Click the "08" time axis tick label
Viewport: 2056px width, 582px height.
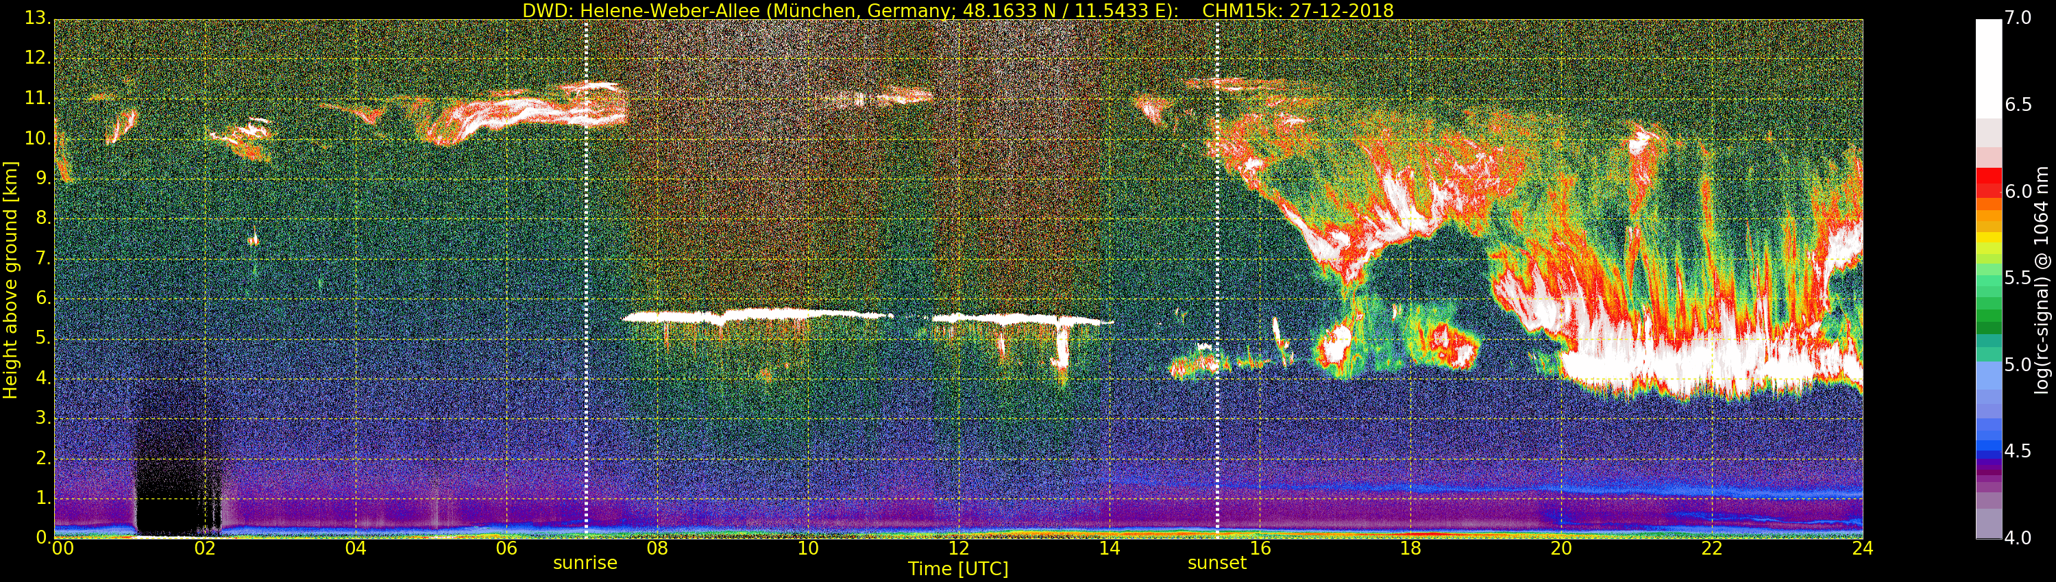coord(657,548)
